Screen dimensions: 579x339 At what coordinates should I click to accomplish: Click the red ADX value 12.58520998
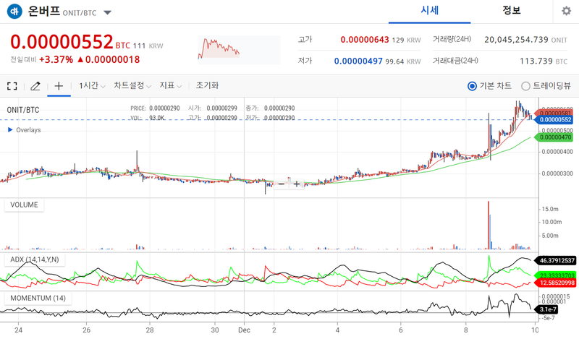pyautogui.click(x=557, y=283)
